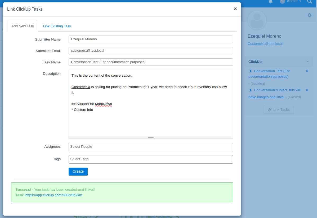
Task: Switch to Link Existing Task tab
Action: pyautogui.click(x=57, y=26)
